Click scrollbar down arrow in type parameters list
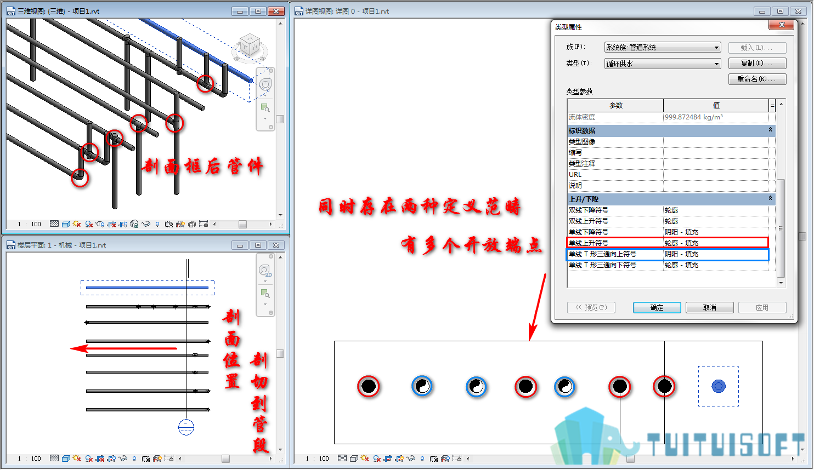The width and height of the screenshot is (814, 470). (x=781, y=283)
